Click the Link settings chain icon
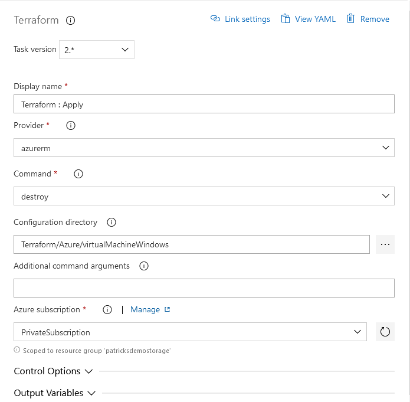 [x=215, y=18]
